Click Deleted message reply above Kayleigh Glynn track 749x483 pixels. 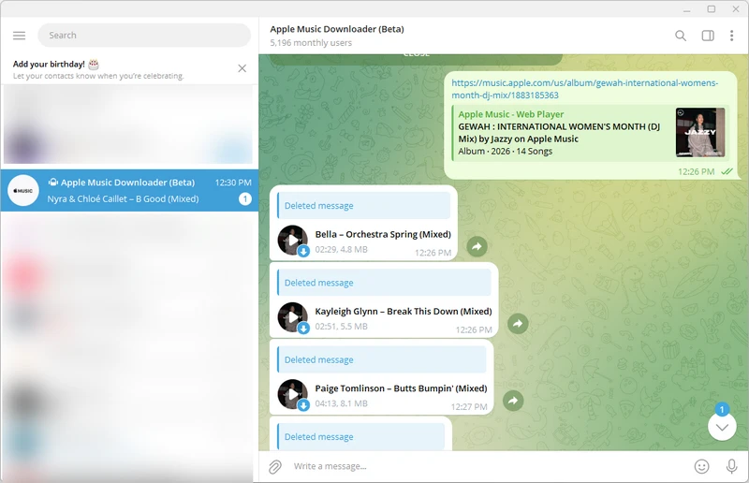[384, 283]
